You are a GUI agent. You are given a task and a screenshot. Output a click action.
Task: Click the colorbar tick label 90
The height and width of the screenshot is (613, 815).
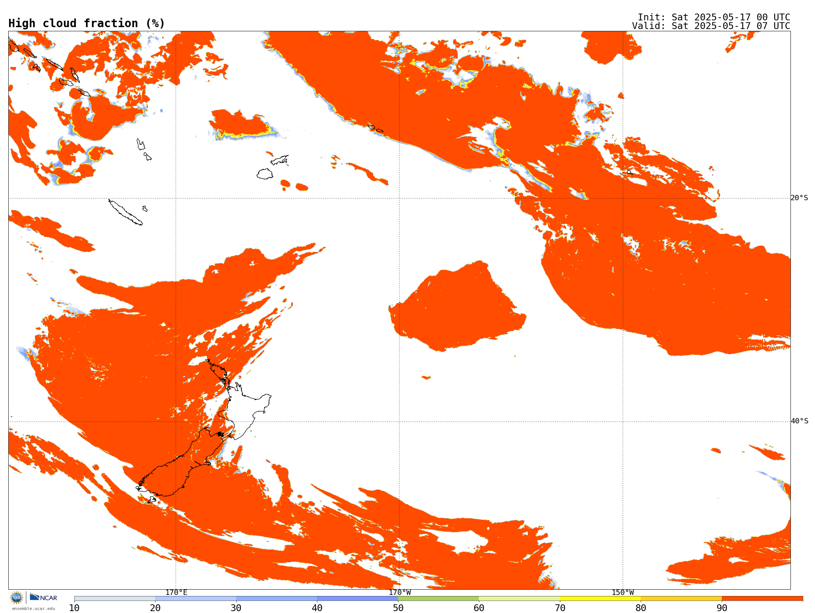pos(722,608)
